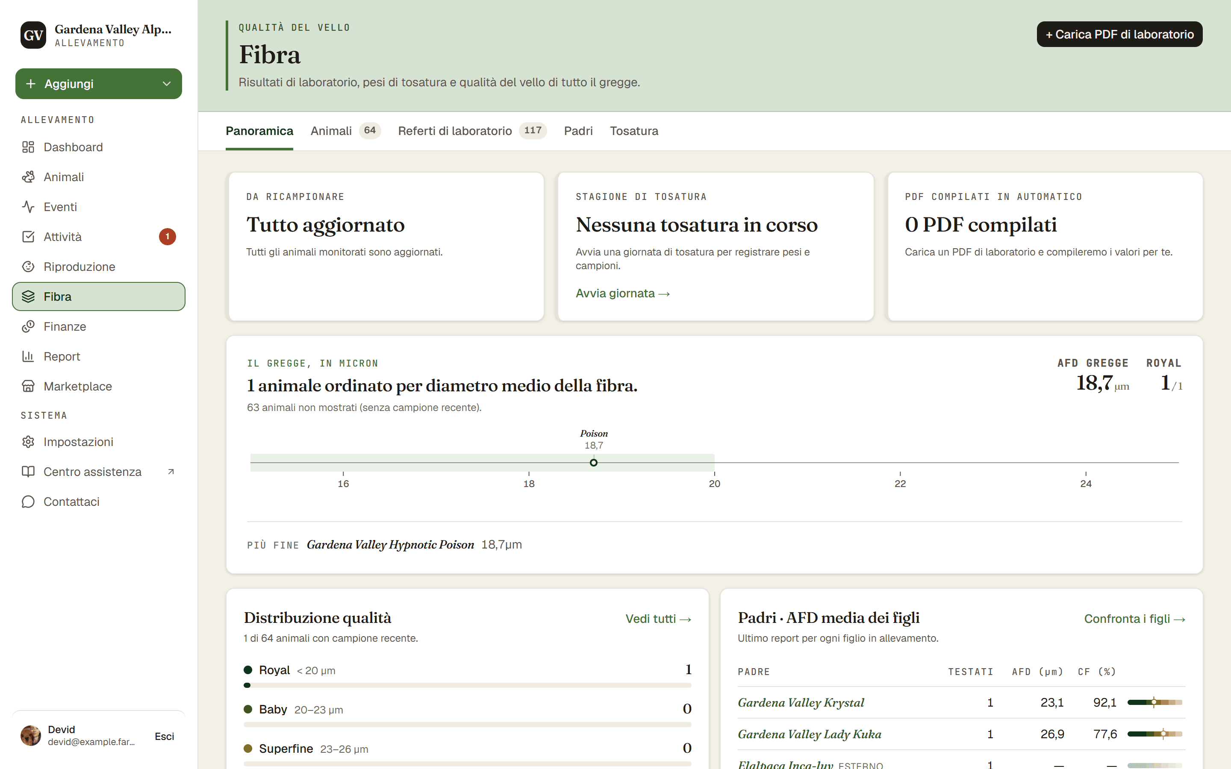1231x769 pixels.
Task: Open Gardena Valley Krystal sire link
Action: pyautogui.click(x=801, y=703)
